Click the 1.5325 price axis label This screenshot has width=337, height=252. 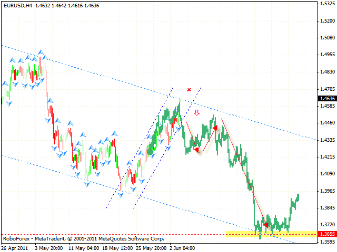[x=327, y=4]
